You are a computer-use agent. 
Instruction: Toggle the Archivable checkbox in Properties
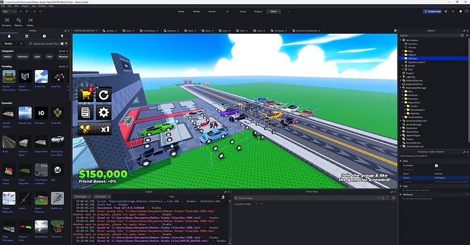click(436, 165)
